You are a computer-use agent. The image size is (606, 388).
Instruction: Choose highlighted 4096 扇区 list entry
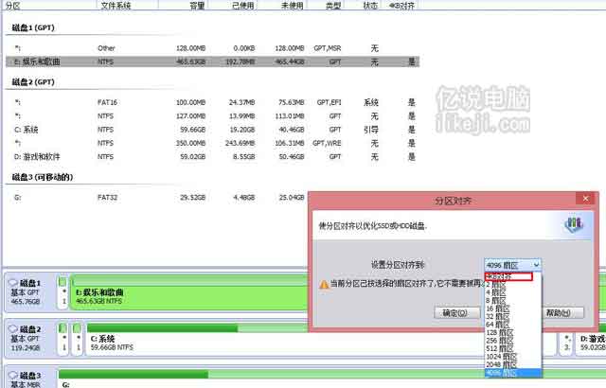(x=513, y=373)
